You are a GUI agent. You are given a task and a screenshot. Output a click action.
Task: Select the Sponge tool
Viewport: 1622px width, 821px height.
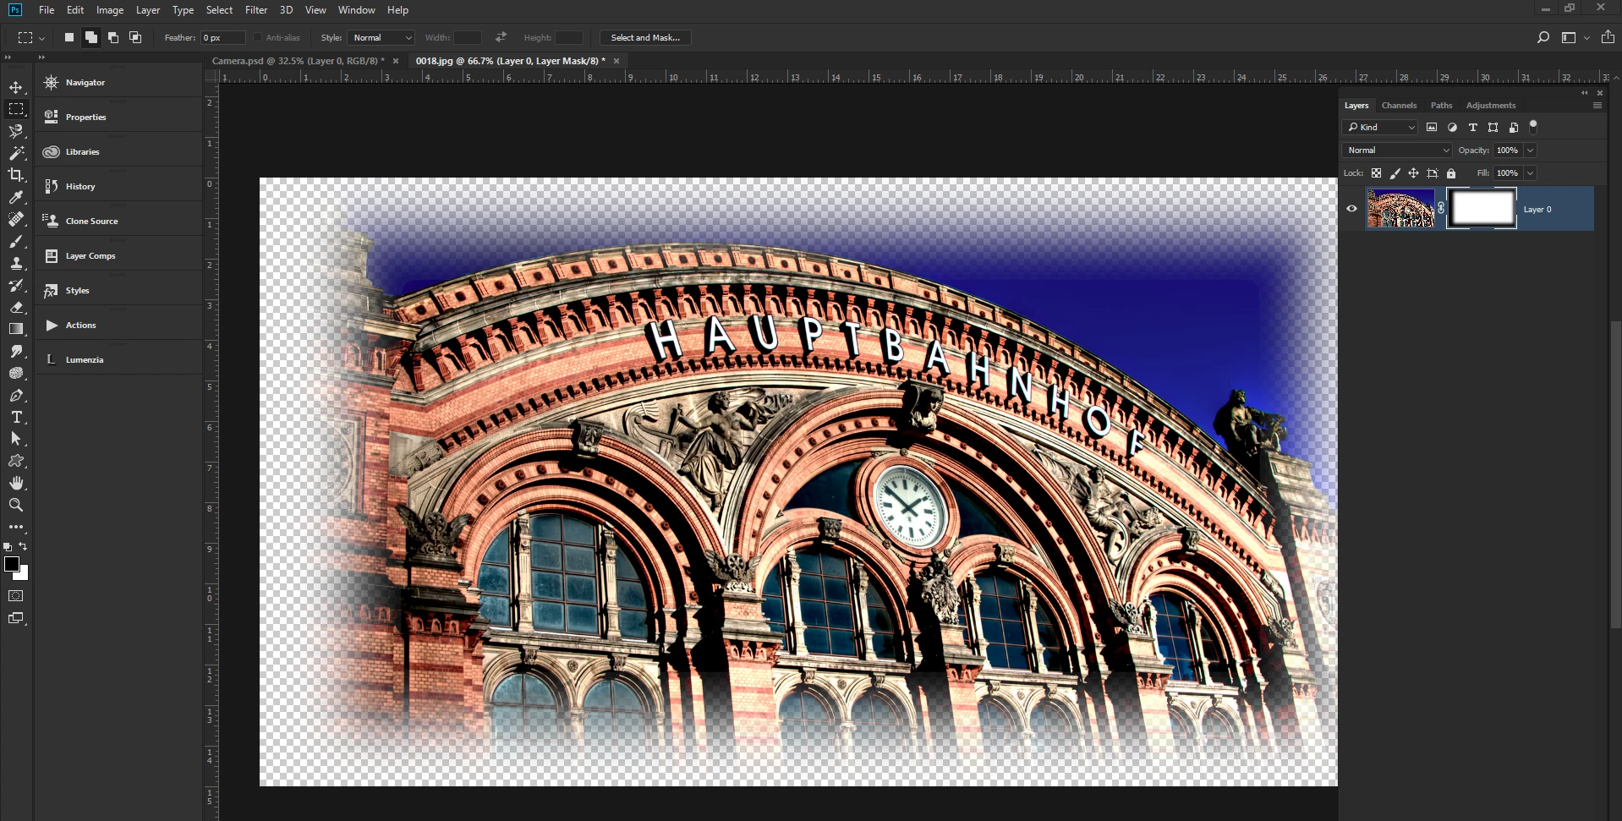coord(16,373)
